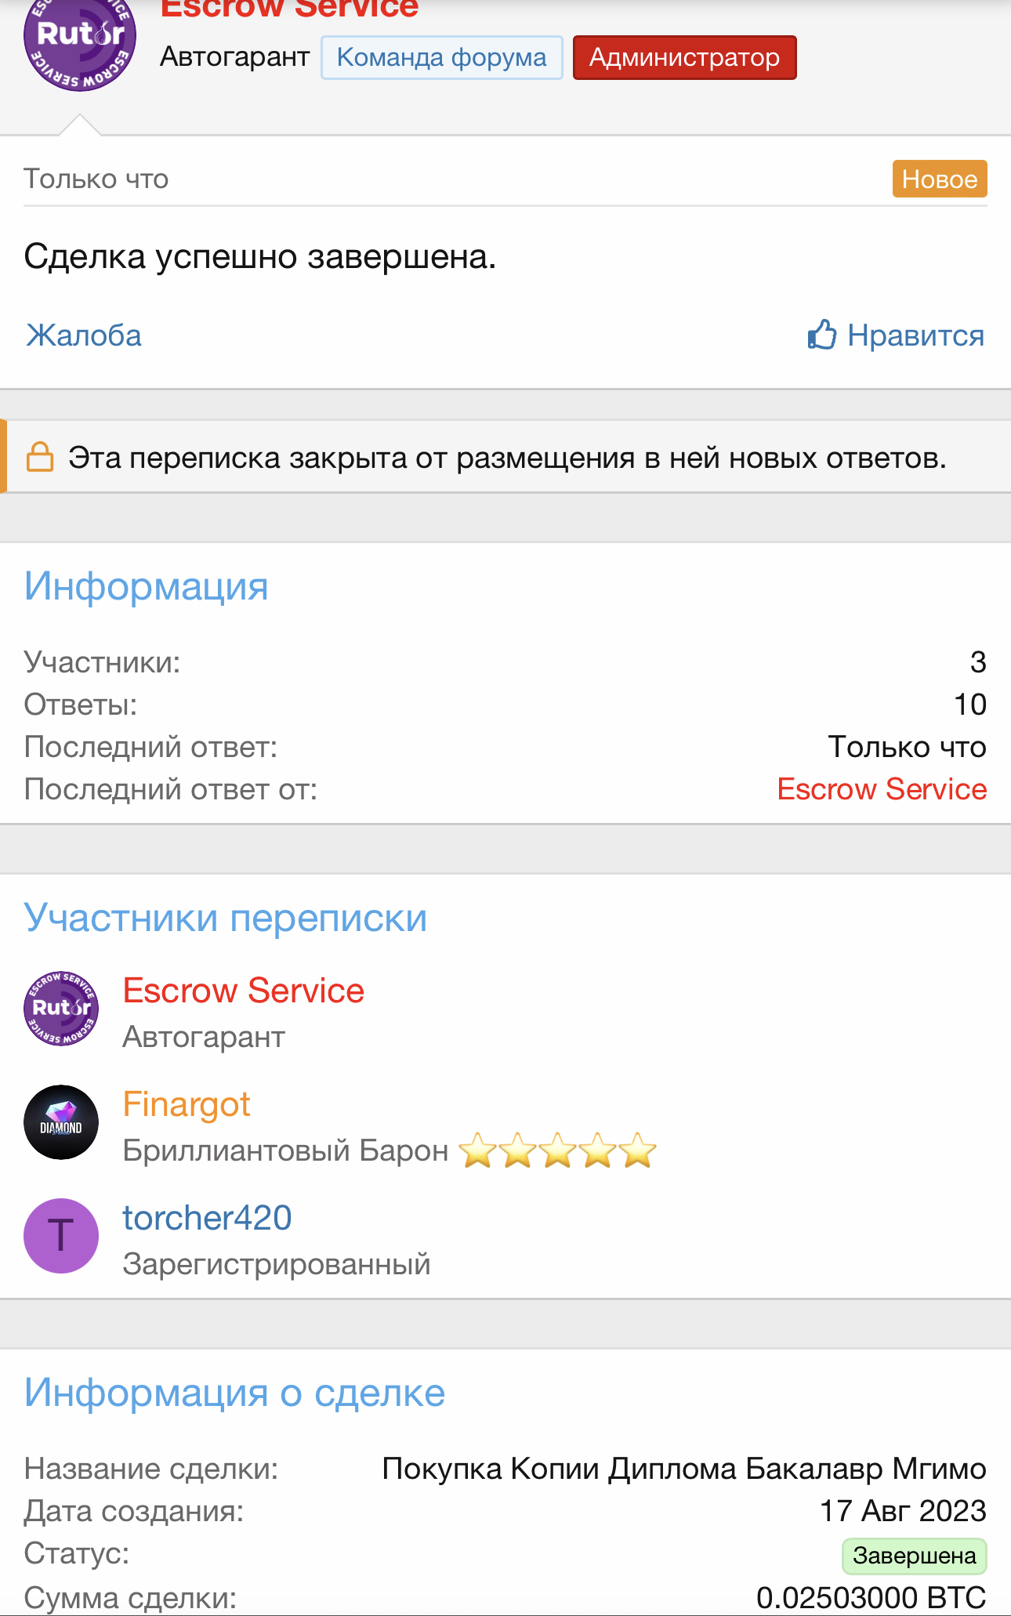Click the orange lock icon
This screenshot has height=1616, width=1011.
click(40, 457)
